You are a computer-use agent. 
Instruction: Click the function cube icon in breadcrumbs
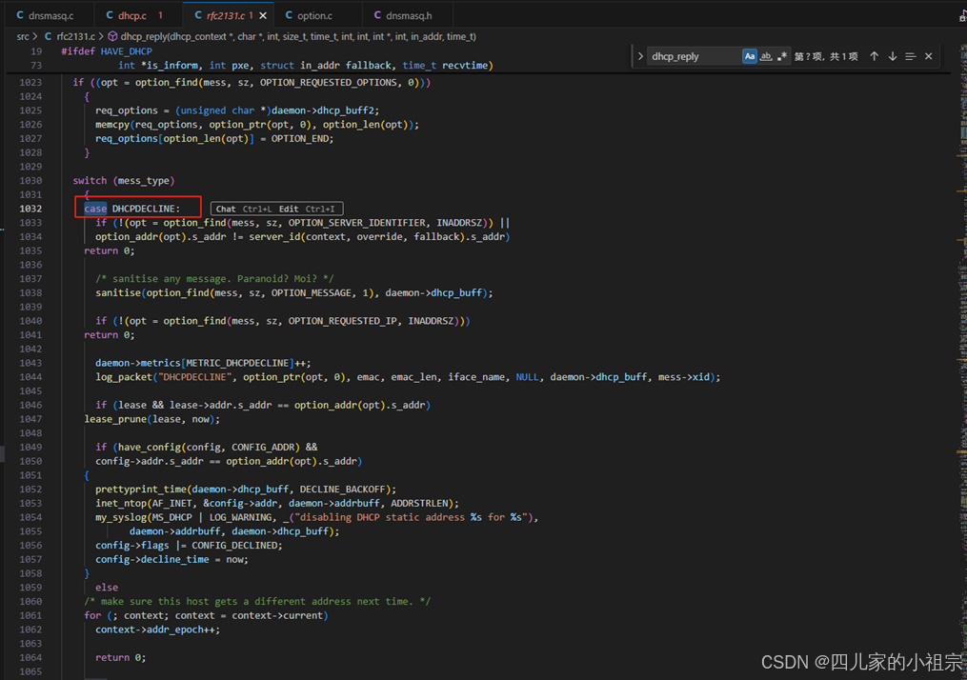pos(112,36)
